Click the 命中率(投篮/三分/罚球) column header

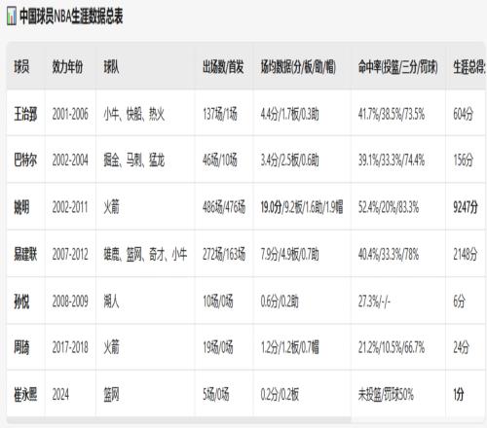(x=398, y=67)
